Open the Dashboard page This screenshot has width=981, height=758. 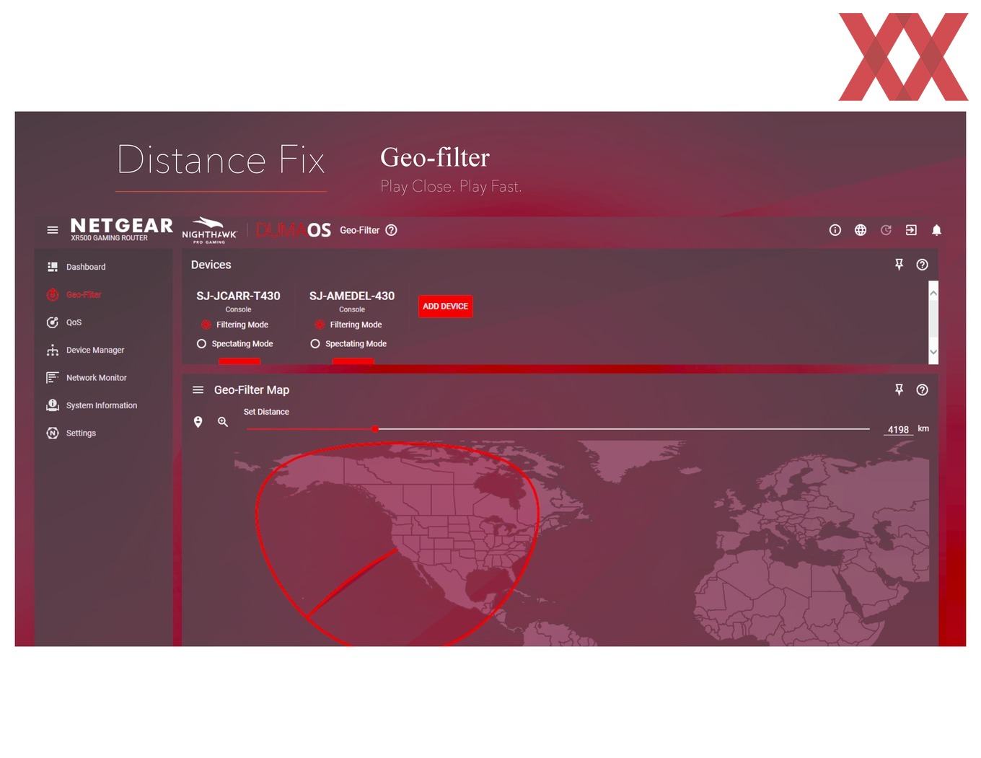pos(86,267)
